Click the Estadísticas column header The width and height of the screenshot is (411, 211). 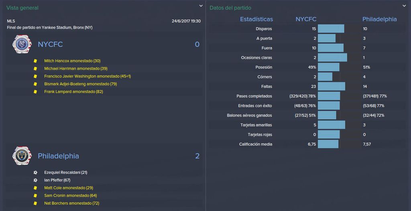[256, 19]
